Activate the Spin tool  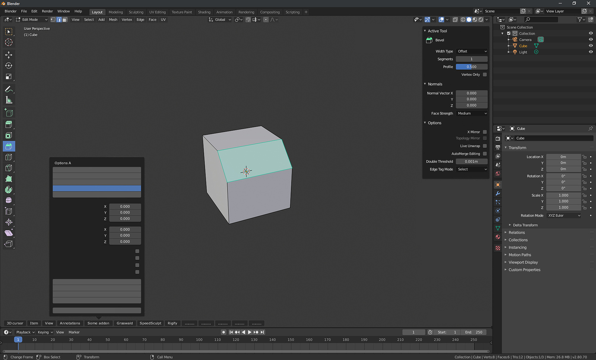point(9,189)
